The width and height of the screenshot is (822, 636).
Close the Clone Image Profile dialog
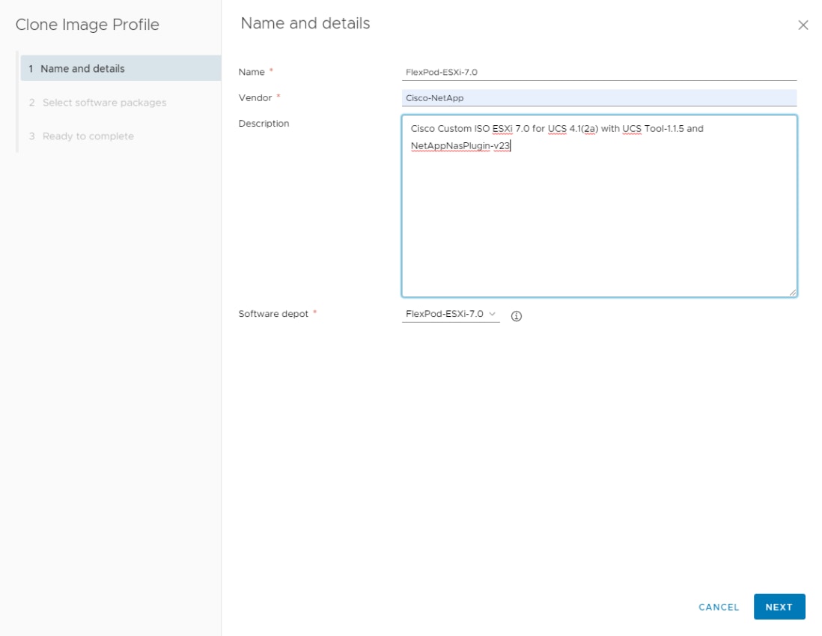[x=803, y=25]
